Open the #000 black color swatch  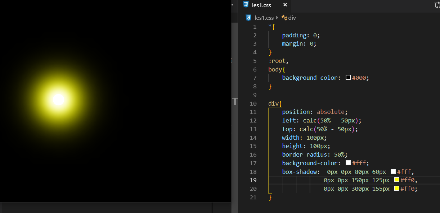pos(348,78)
